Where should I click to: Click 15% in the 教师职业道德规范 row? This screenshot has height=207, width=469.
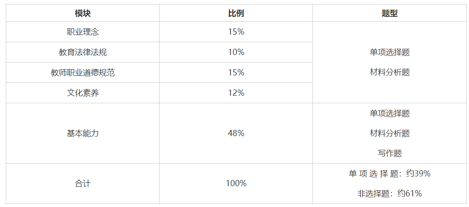[x=236, y=73]
